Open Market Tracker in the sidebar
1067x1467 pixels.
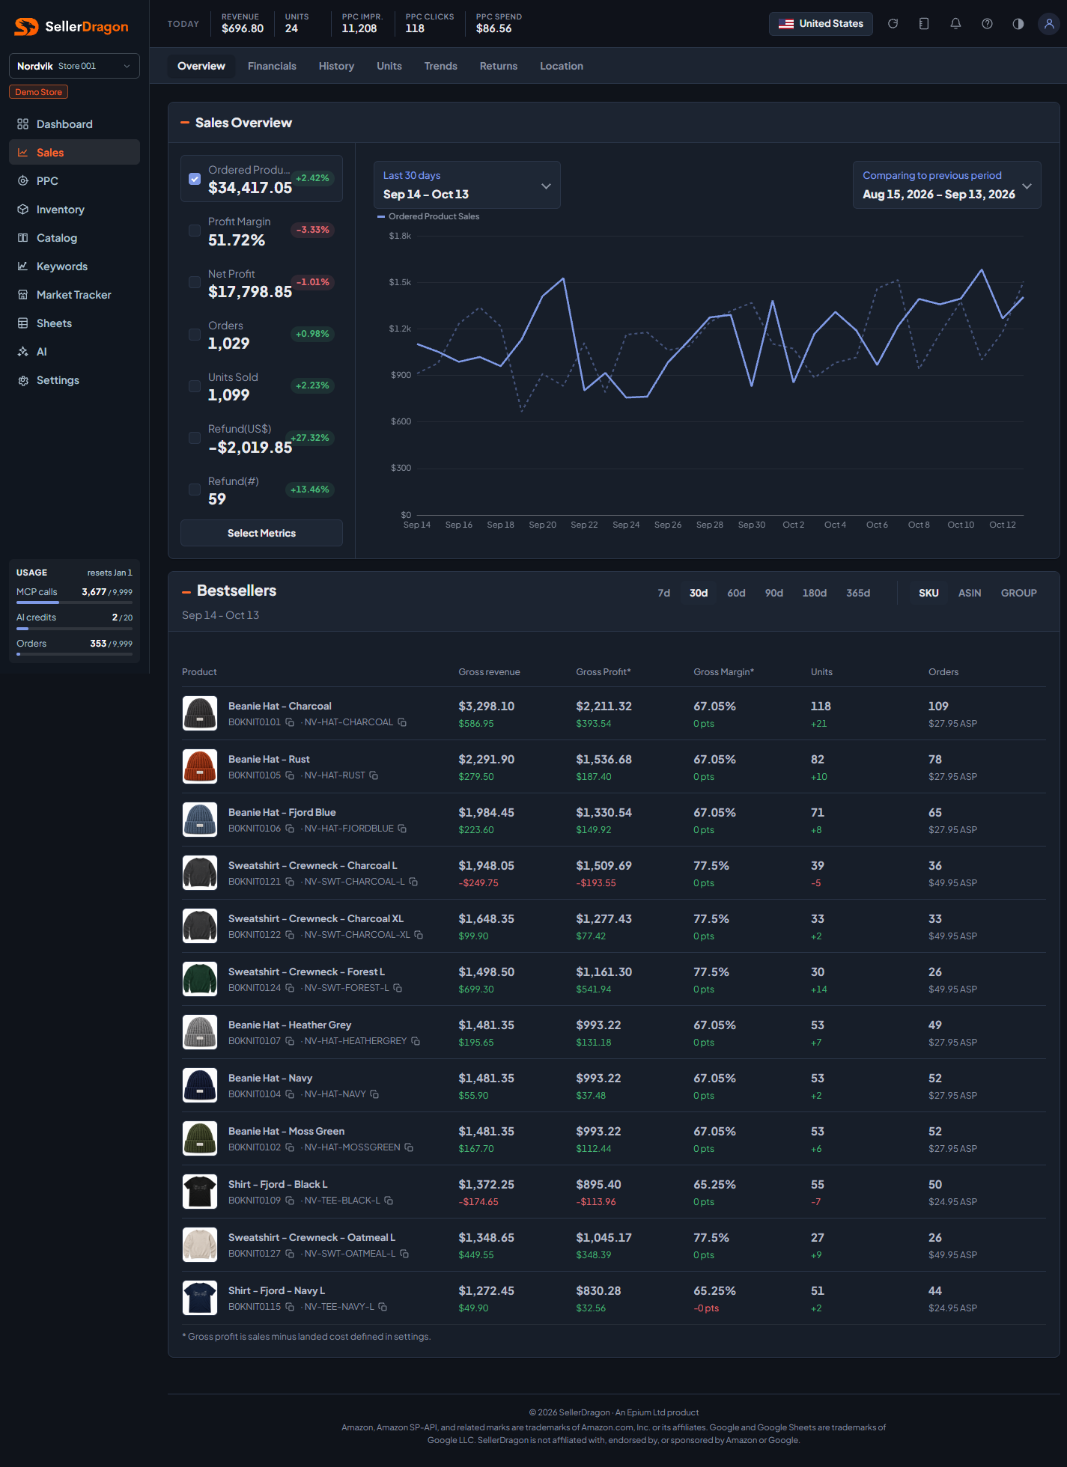(74, 295)
